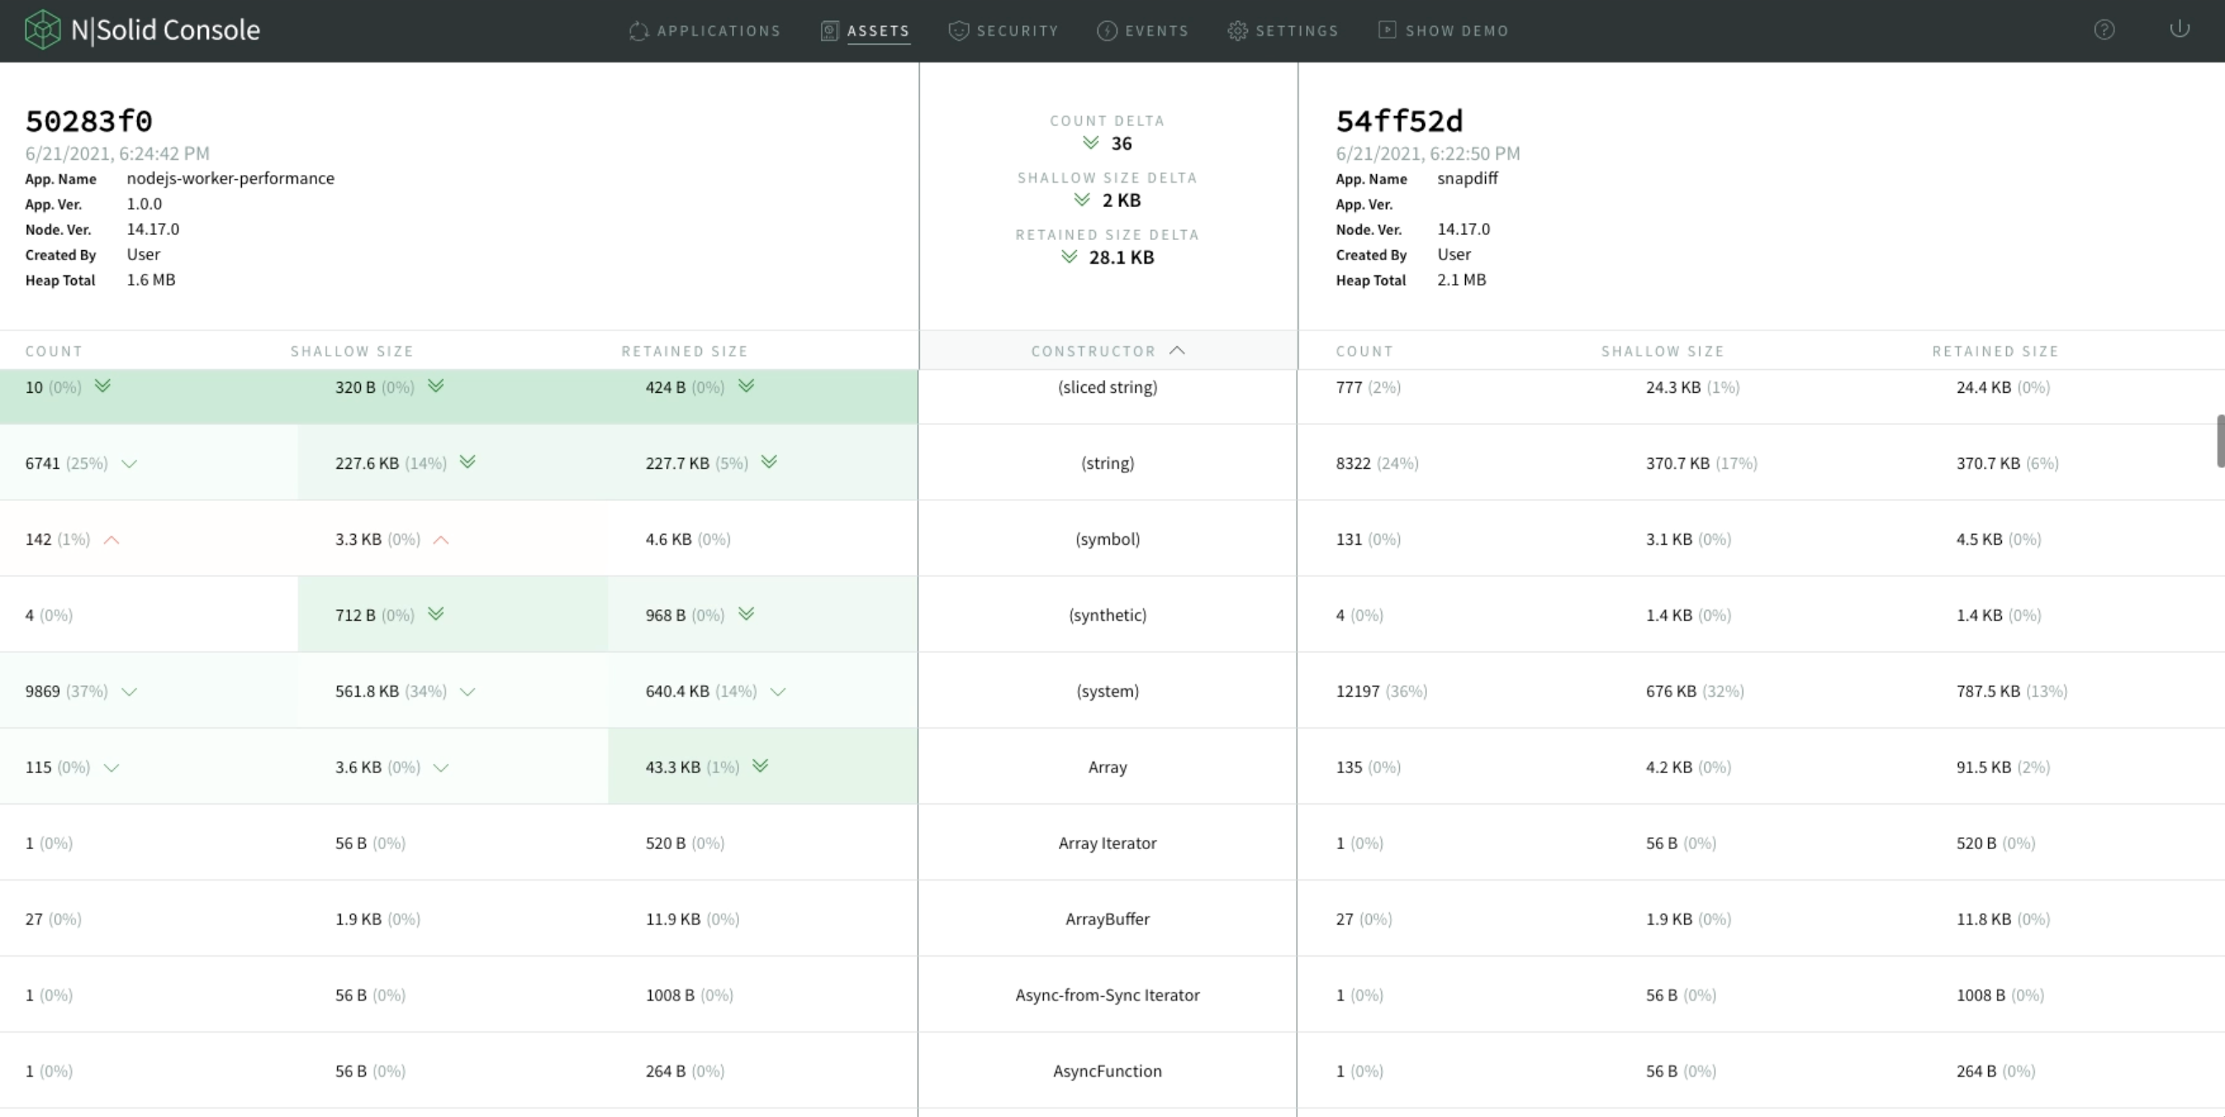The width and height of the screenshot is (2225, 1117).
Task: Click the Assets icon in navbar
Action: (829, 31)
